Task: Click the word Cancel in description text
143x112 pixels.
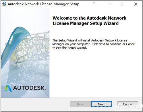Action: [x=131, y=44]
